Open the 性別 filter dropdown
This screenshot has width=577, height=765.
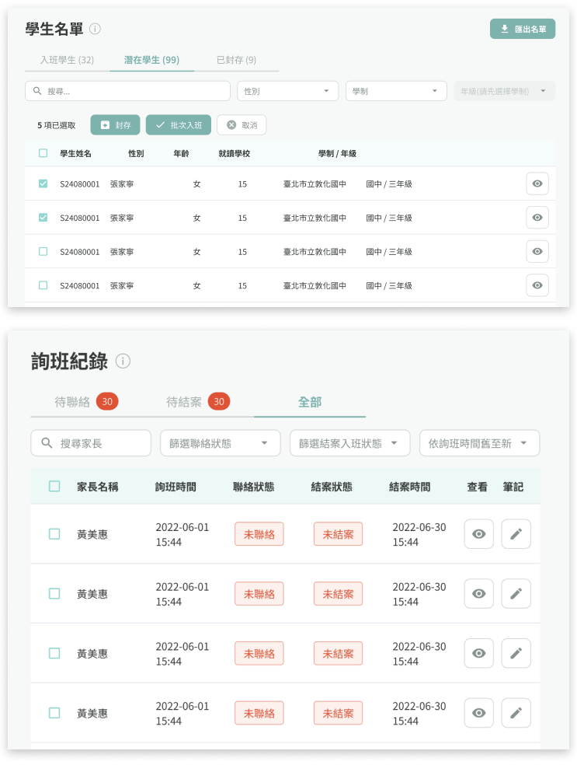point(287,91)
